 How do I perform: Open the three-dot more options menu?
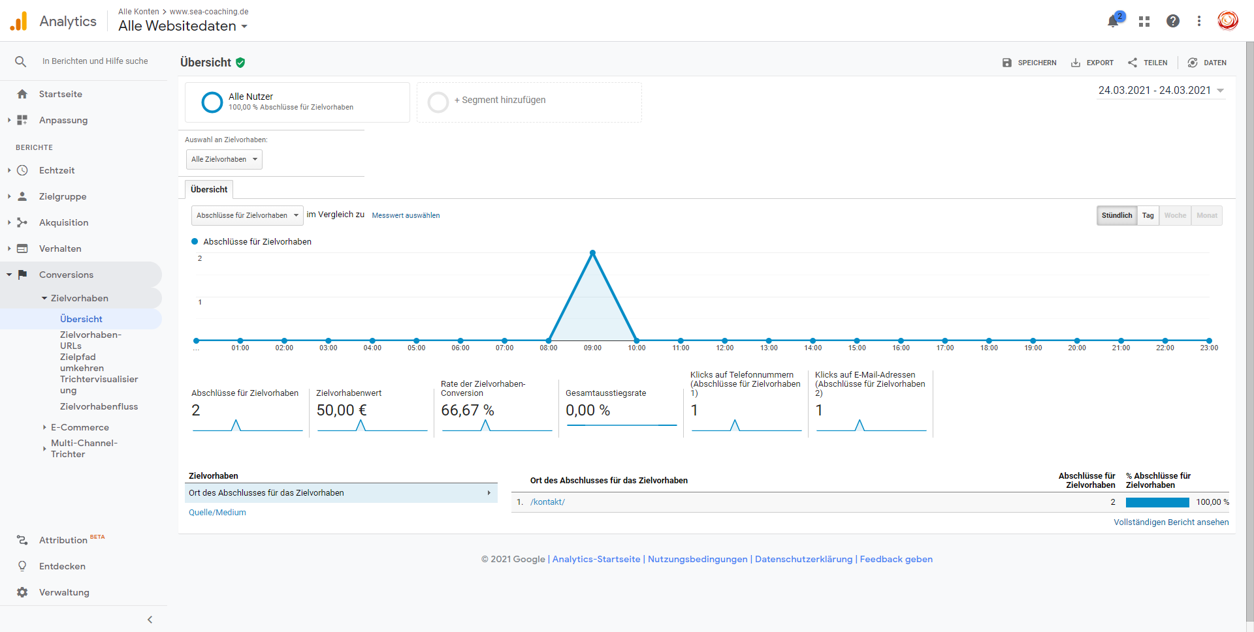pos(1199,21)
